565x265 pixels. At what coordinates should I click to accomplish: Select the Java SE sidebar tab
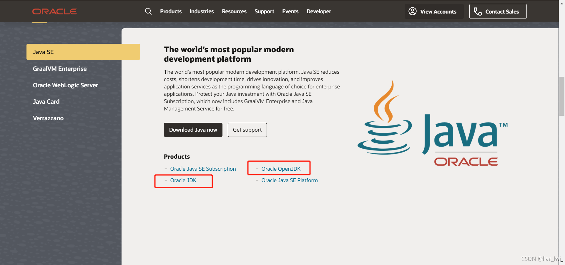[83, 52]
